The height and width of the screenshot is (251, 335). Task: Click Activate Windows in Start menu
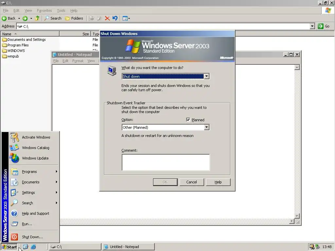(x=34, y=137)
